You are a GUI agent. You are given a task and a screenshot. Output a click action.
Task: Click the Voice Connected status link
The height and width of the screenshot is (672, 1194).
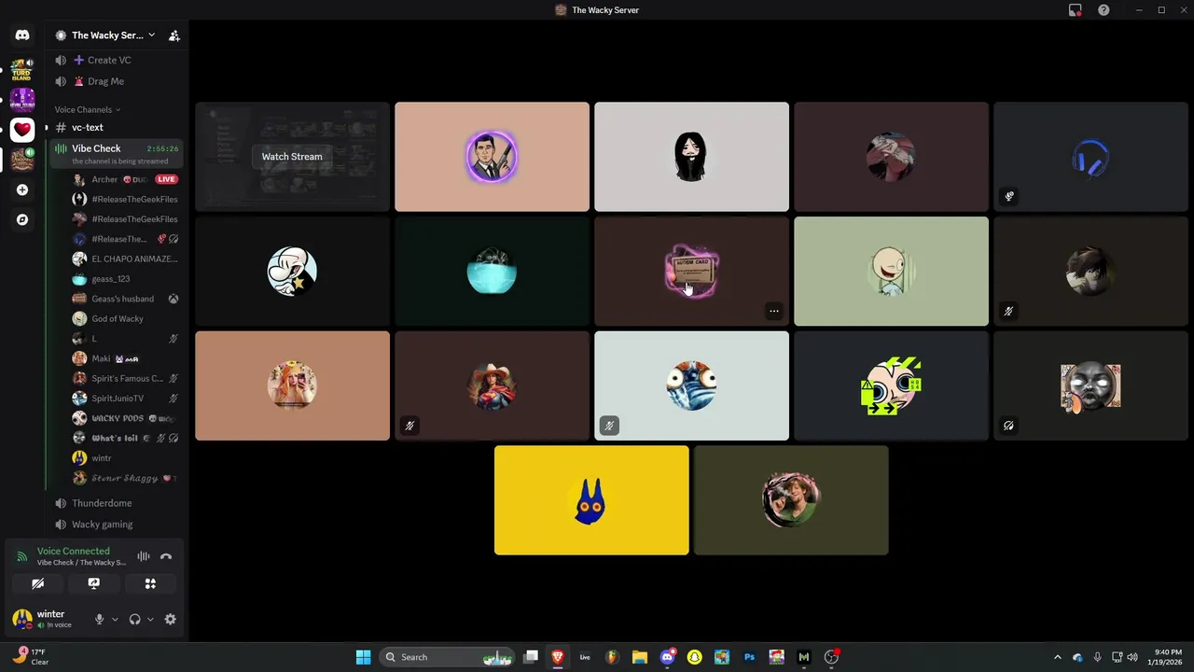pyautogui.click(x=73, y=552)
